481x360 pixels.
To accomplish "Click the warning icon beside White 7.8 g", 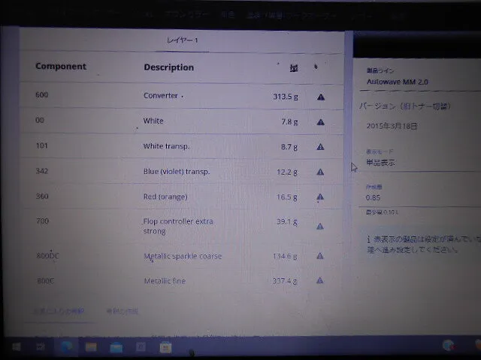I will tap(321, 122).
